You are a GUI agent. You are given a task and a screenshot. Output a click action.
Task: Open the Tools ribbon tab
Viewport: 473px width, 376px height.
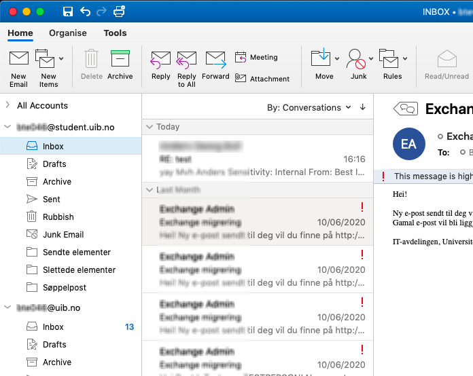click(115, 33)
